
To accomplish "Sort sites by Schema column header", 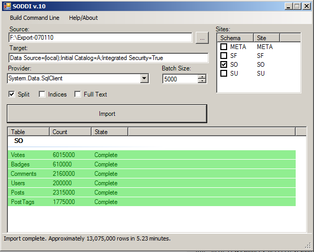I will tap(235, 38).
